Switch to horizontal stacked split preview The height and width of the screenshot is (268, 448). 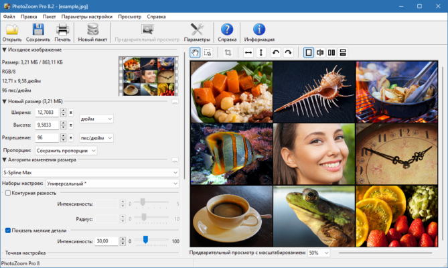tap(343, 52)
